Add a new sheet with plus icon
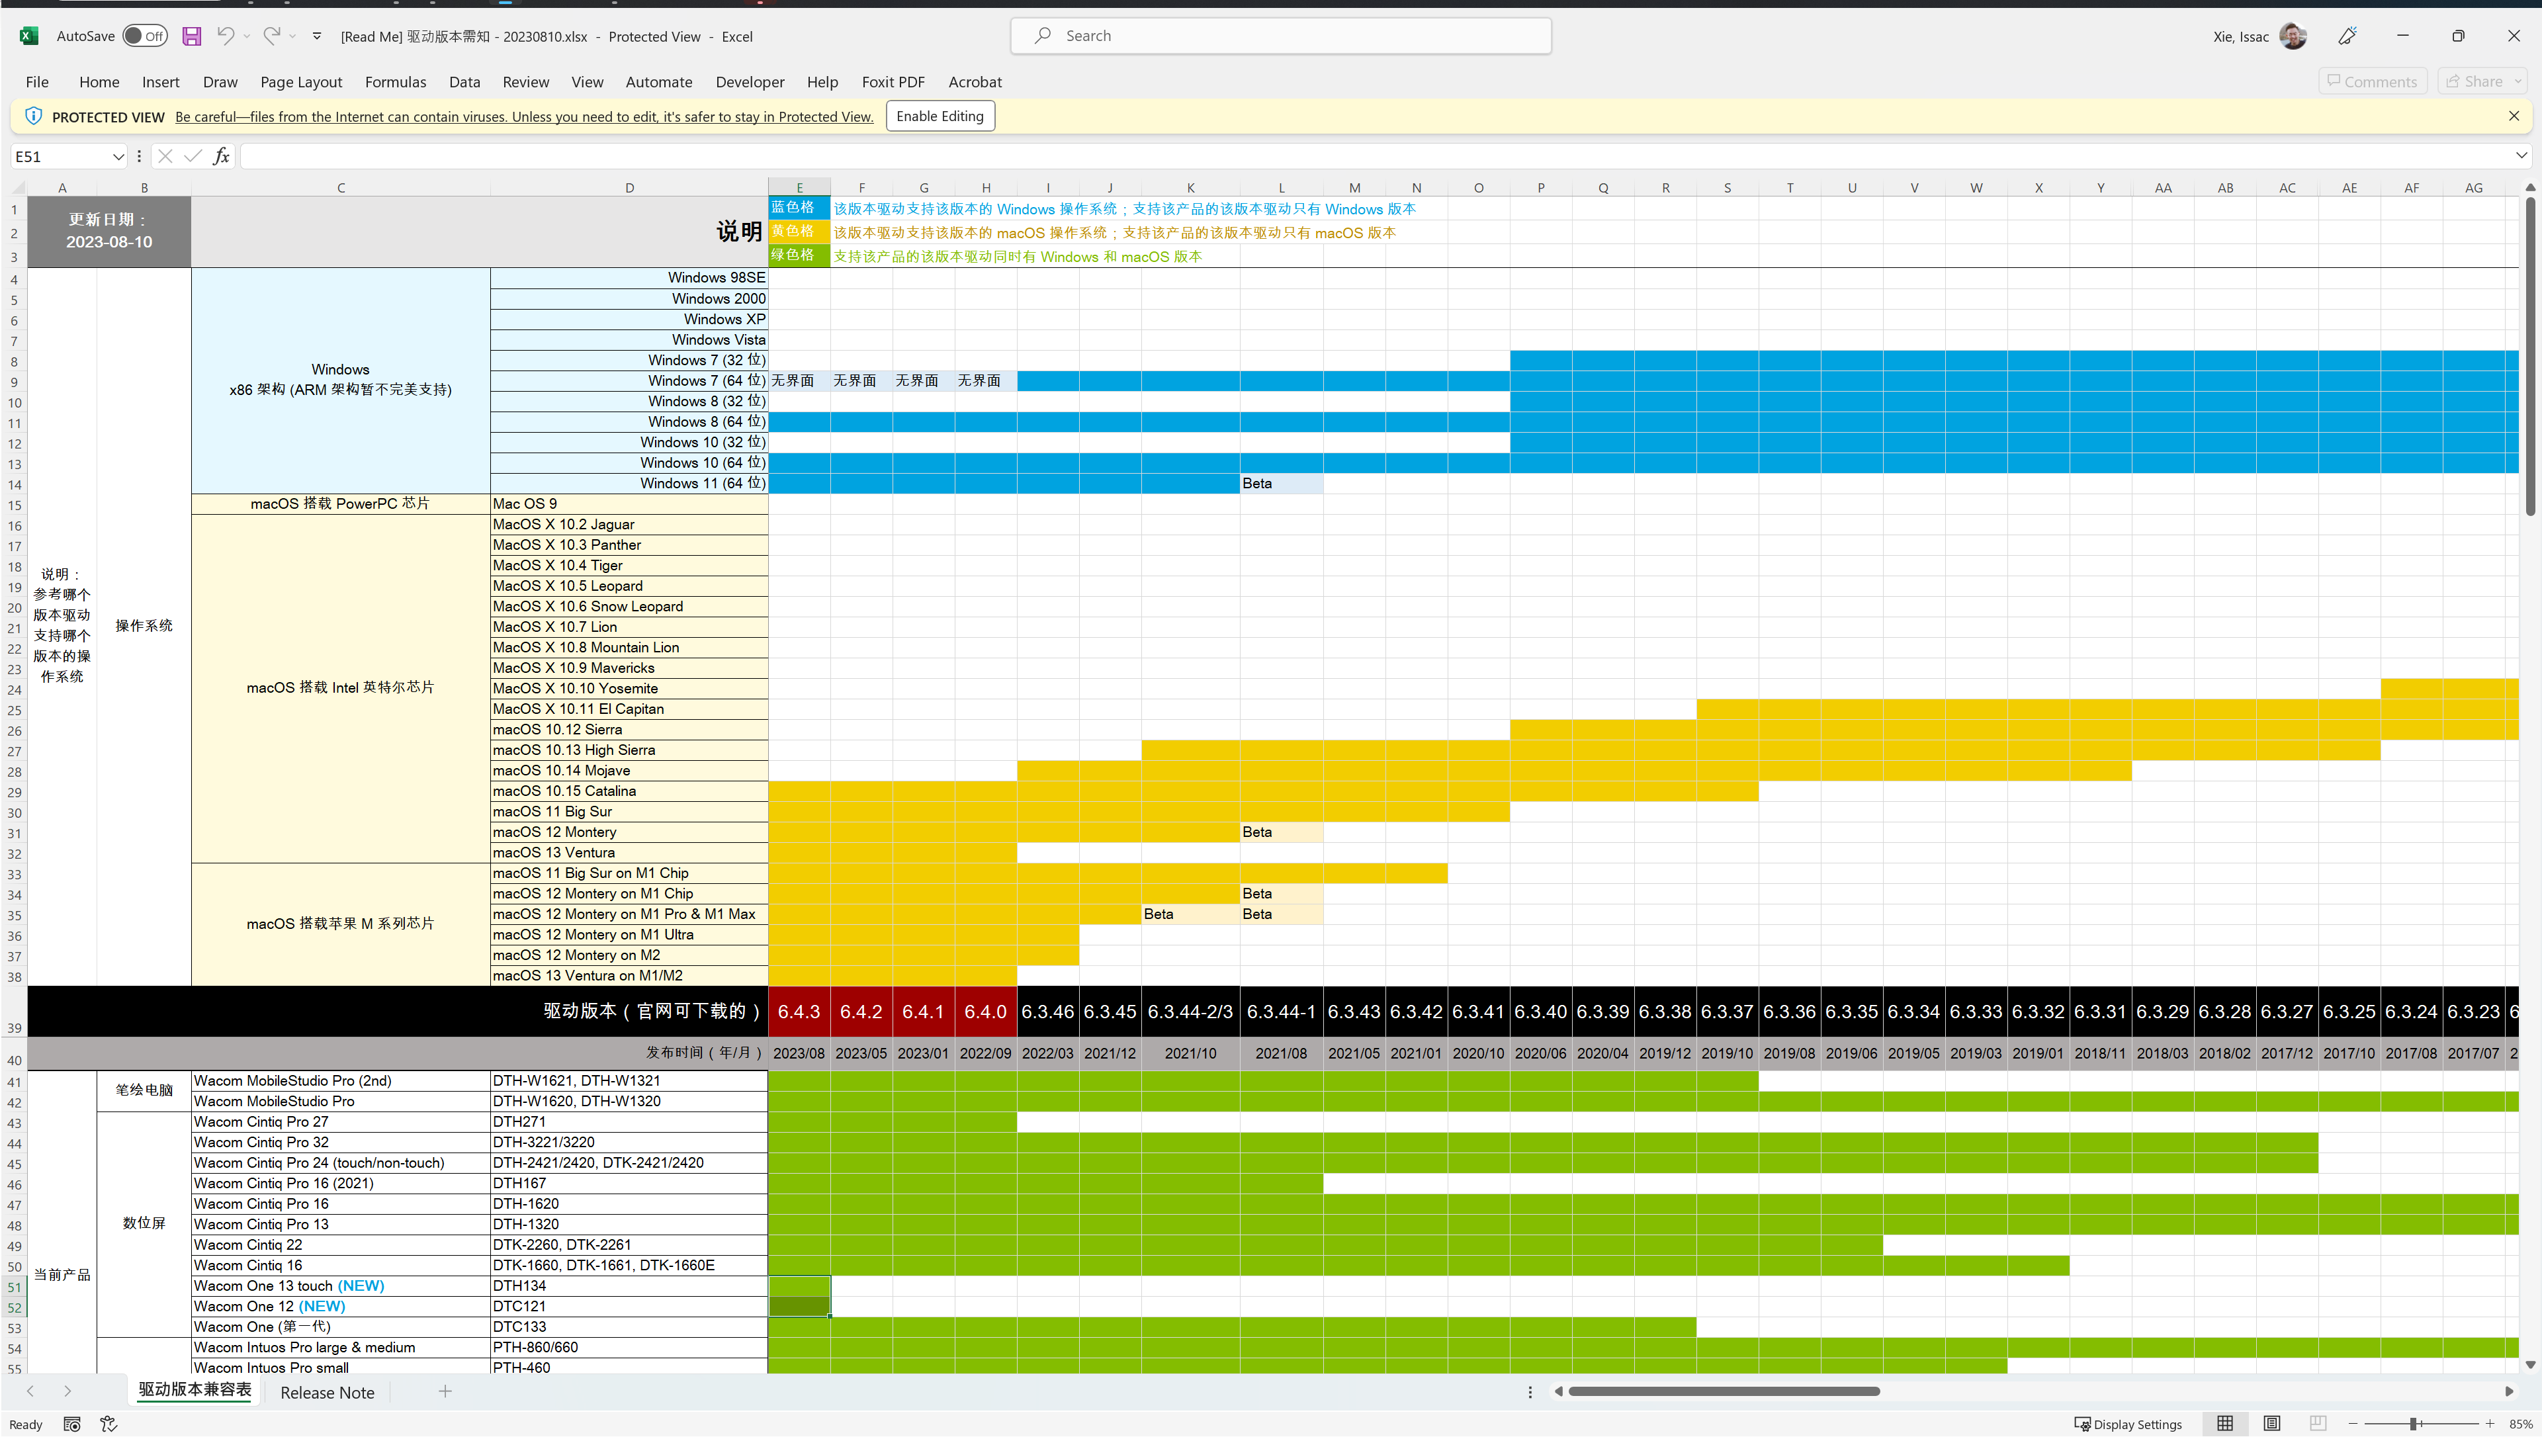Screen dimensions: 2542x1437 point(445,1391)
